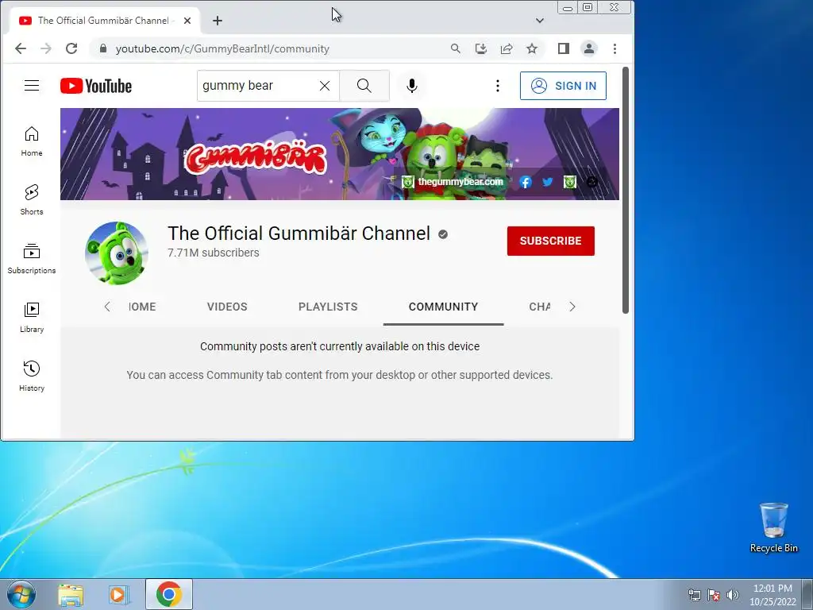The image size is (813, 610).
Task: Click the channel avatar image
Action: pos(117,253)
